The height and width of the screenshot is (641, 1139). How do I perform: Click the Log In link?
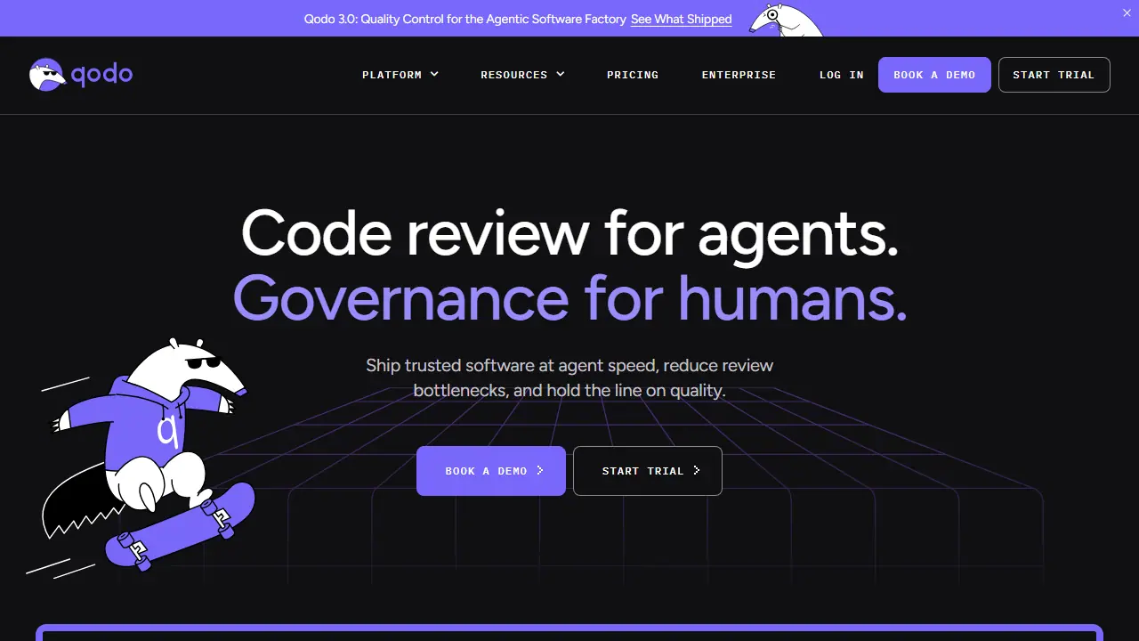[842, 75]
